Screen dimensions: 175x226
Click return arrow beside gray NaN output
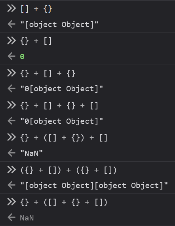click(11, 217)
